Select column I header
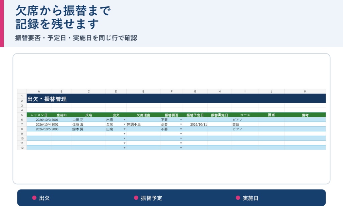The width and height of the screenshot is (343, 214). click(x=245, y=91)
